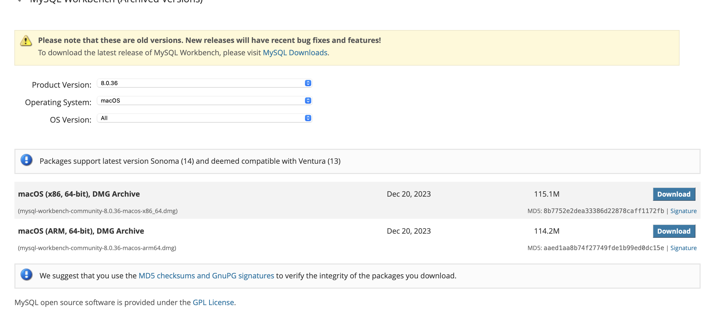The height and width of the screenshot is (329, 715).
Task: Click the ARM package MD5 hash text
Action: coord(603,248)
